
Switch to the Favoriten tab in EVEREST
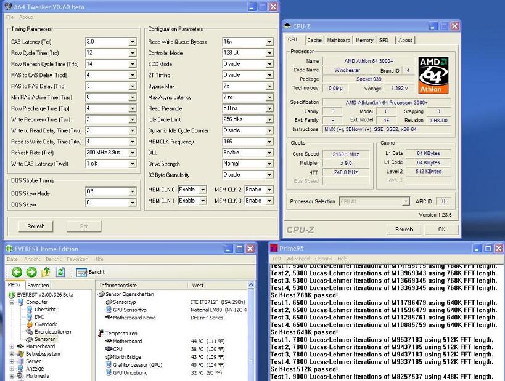click(x=38, y=286)
